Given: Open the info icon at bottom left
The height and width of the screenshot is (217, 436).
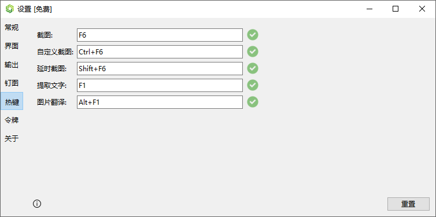Looking at the screenshot, I should click(x=37, y=204).
